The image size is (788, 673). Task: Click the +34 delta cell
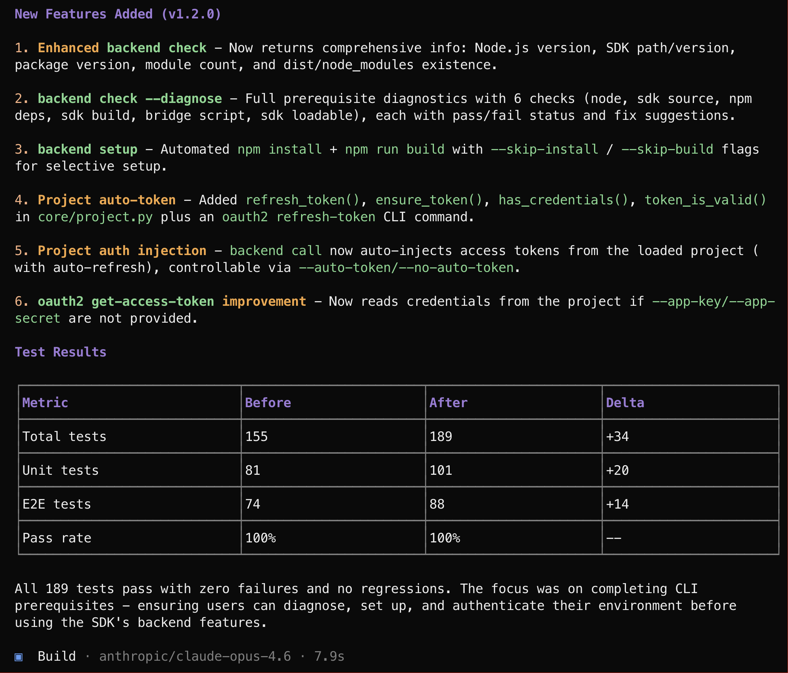(x=617, y=437)
